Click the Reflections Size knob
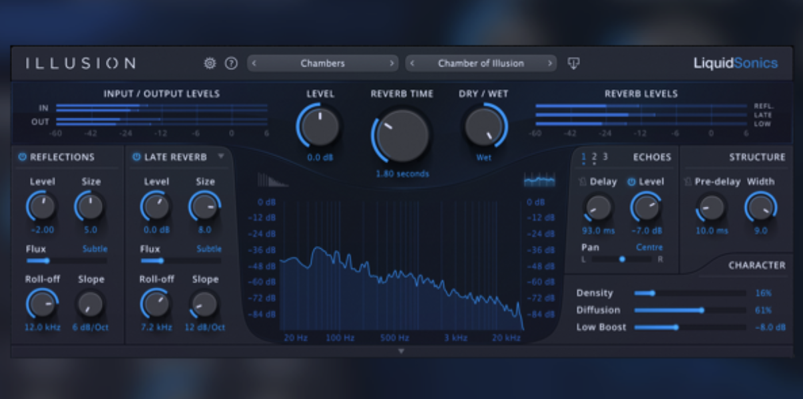Viewport: 803px width, 399px height. (x=91, y=207)
